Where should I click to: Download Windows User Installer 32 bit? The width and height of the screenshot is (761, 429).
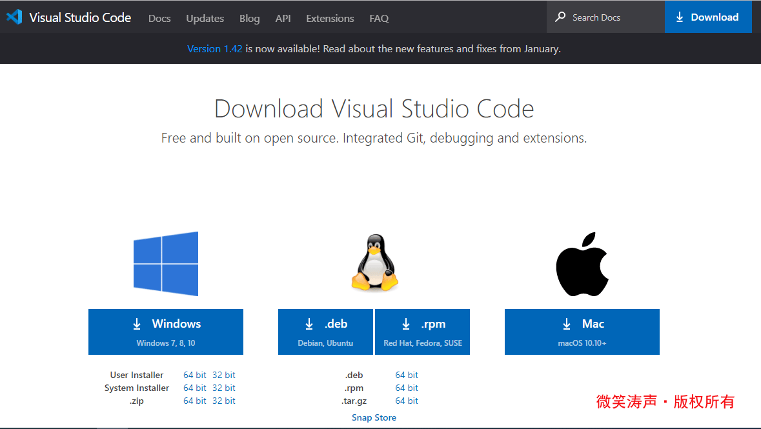coord(224,375)
